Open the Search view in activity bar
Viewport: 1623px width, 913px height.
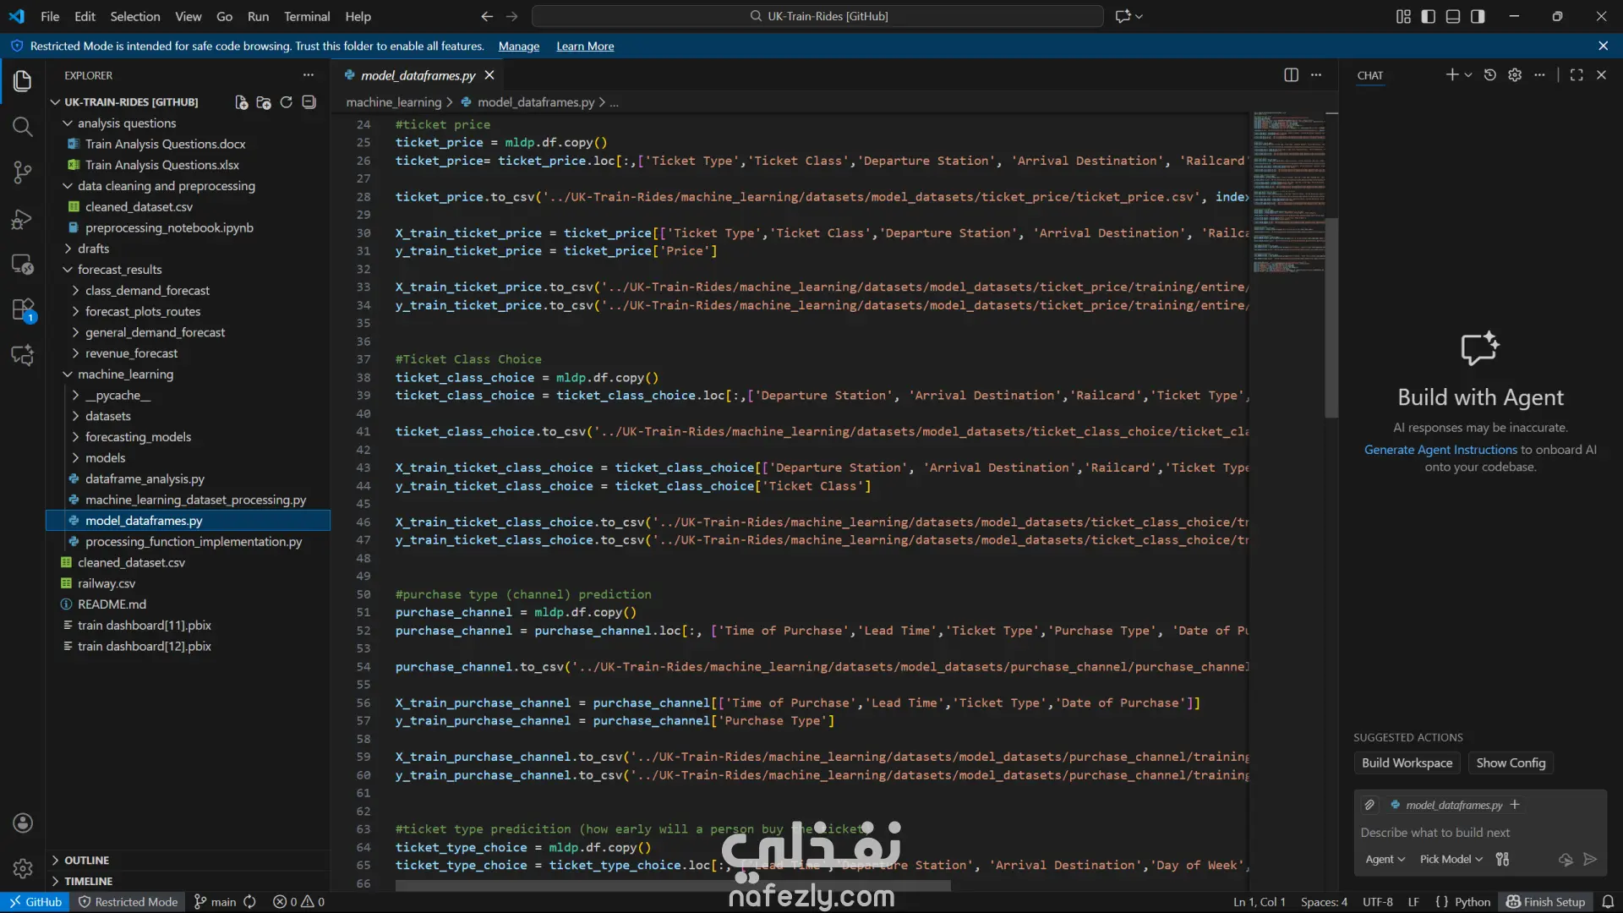[x=23, y=127]
